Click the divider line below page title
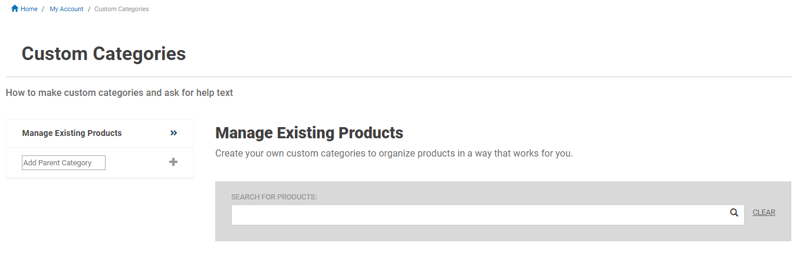799x256 pixels. 399,77
